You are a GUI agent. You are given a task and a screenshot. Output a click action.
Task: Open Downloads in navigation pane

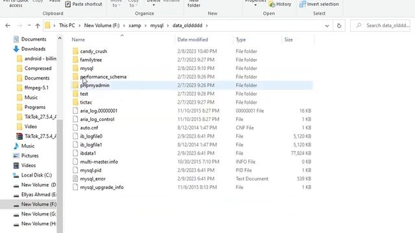point(33,49)
